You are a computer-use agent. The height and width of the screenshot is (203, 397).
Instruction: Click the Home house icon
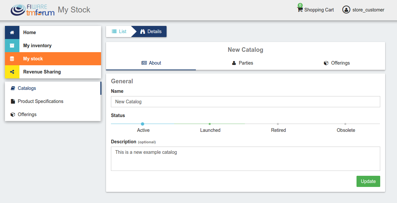(x=12, y=32)
